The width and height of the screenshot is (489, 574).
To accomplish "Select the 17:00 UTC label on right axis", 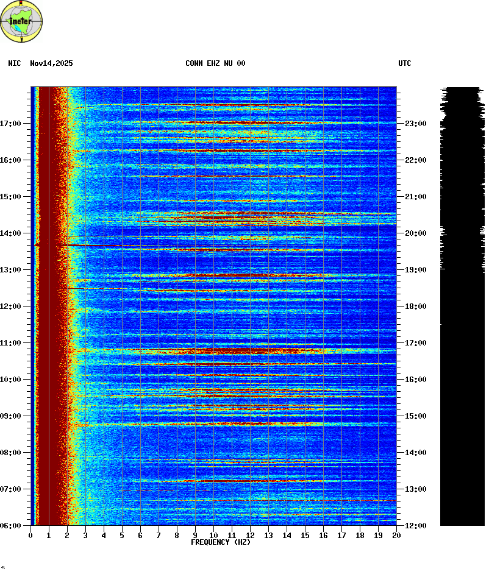I will tap(415, 343).
